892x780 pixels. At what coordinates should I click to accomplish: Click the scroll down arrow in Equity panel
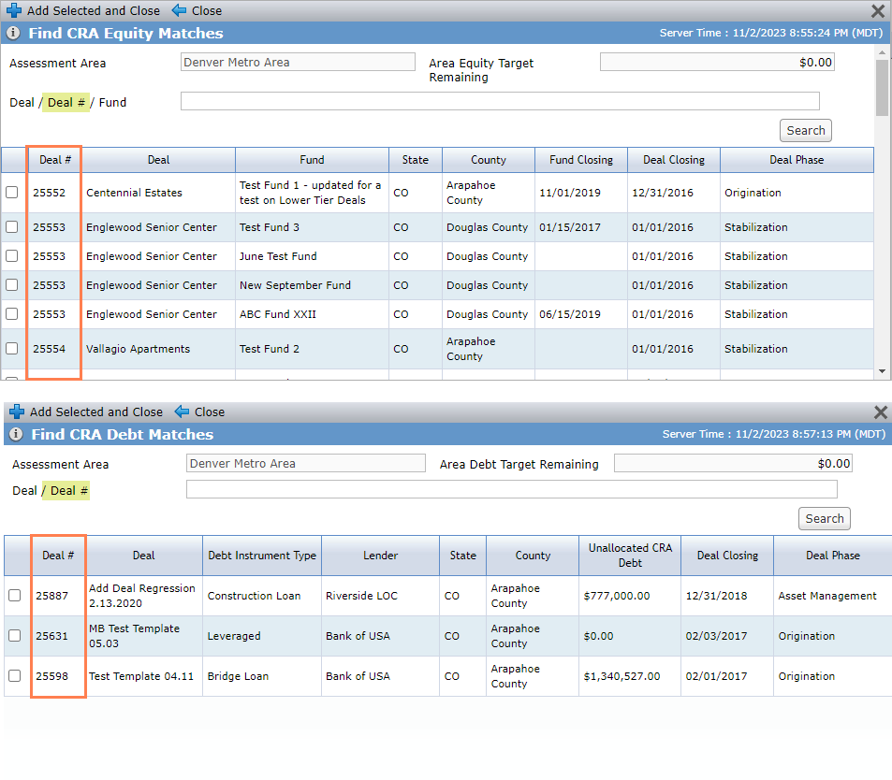(x=882, y=371)
